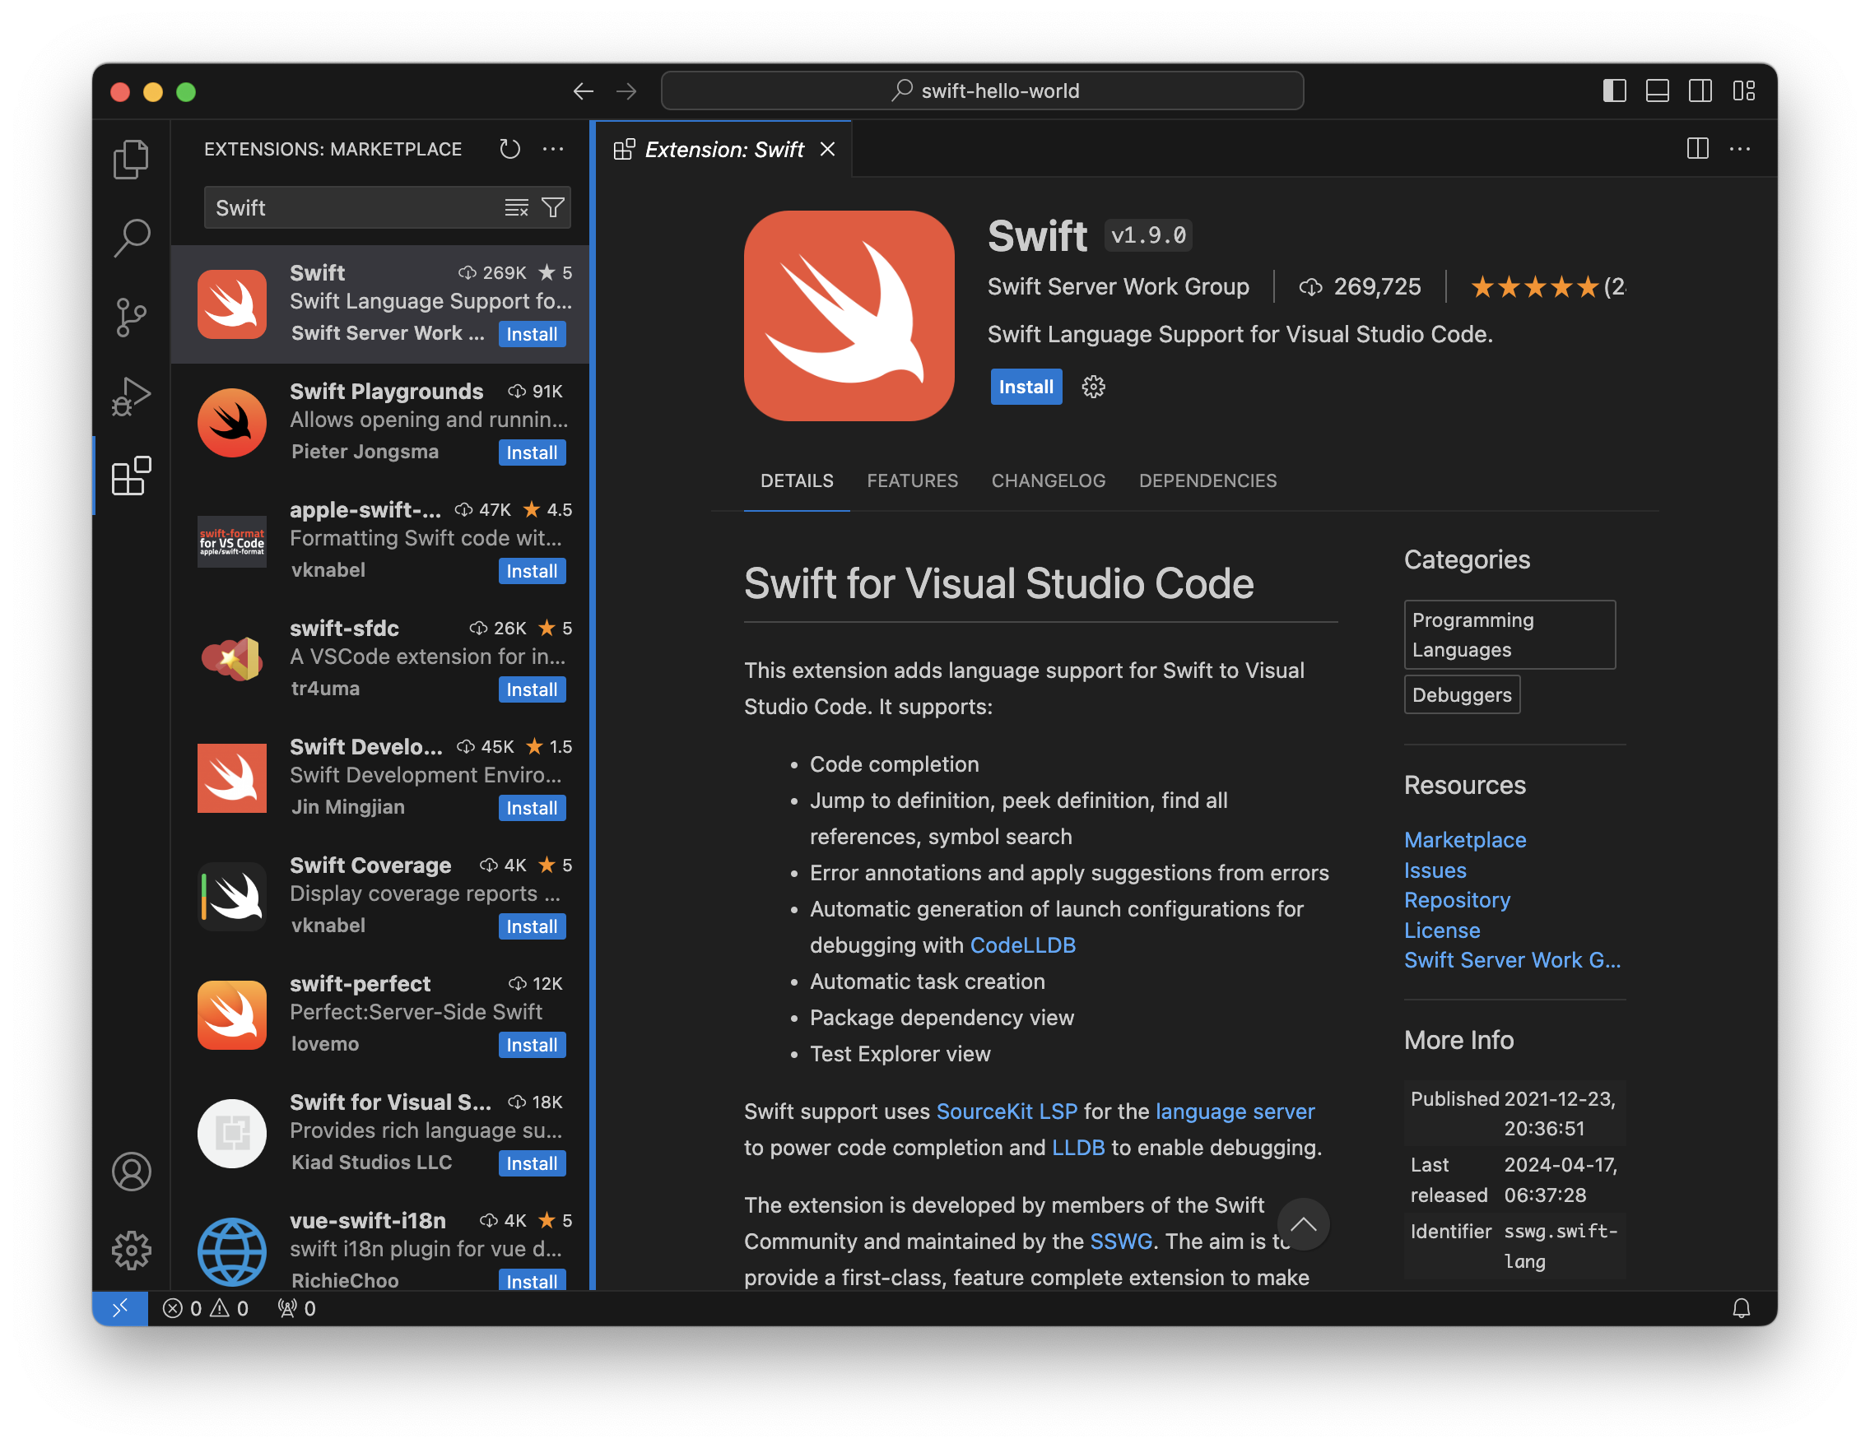The width and height of the screenshot is (1870, 1448).
Task: Select the Swift Playgrounds list item
Action: pos(380,422)
